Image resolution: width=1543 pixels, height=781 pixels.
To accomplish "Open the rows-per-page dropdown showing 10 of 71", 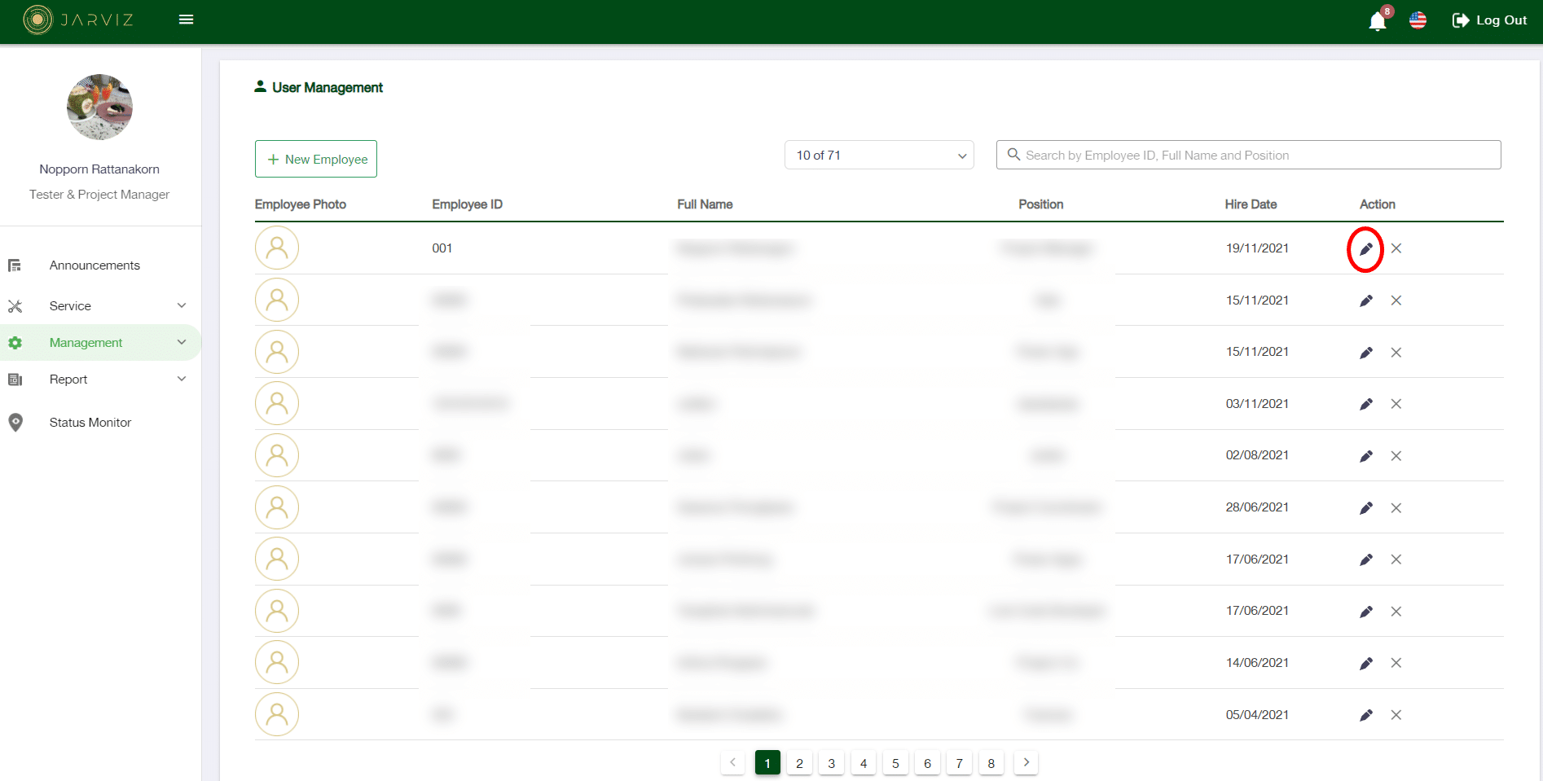I will [878, 156].
